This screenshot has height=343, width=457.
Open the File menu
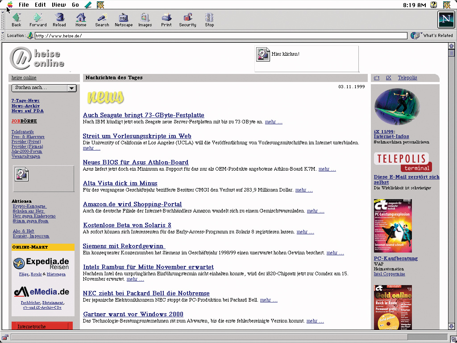click(24, 5)
